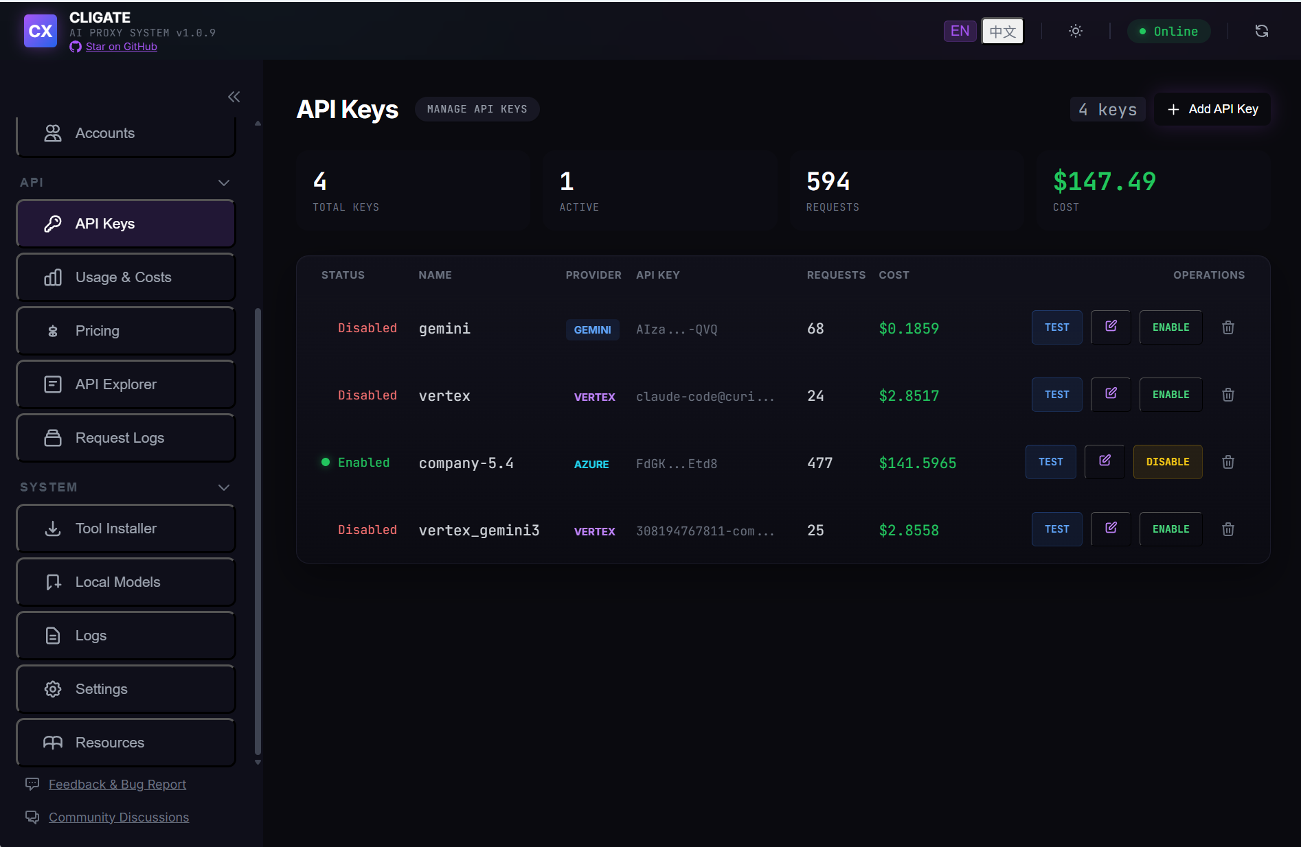1301x847 pixels.
Task: Disable the company-5.4 API key
Action: (1167, 462)
